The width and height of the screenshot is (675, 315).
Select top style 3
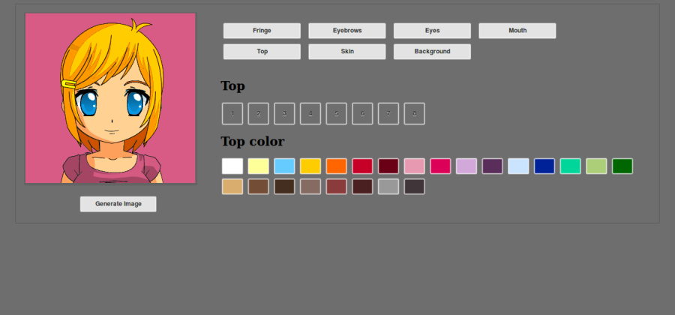point(284,113)
